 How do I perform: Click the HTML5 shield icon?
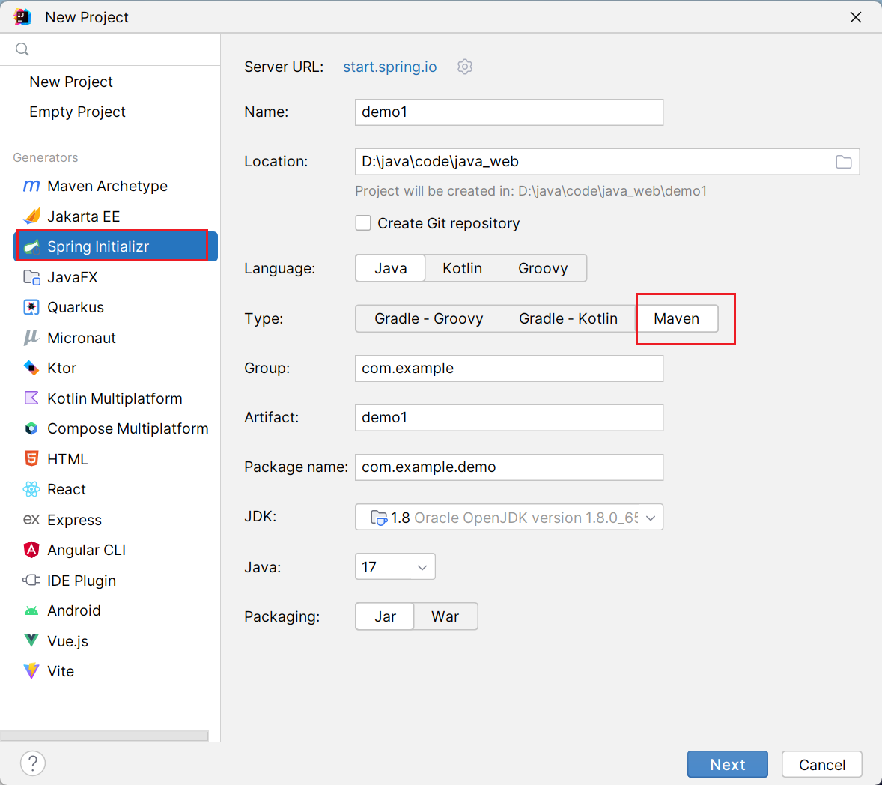(31, 458)
